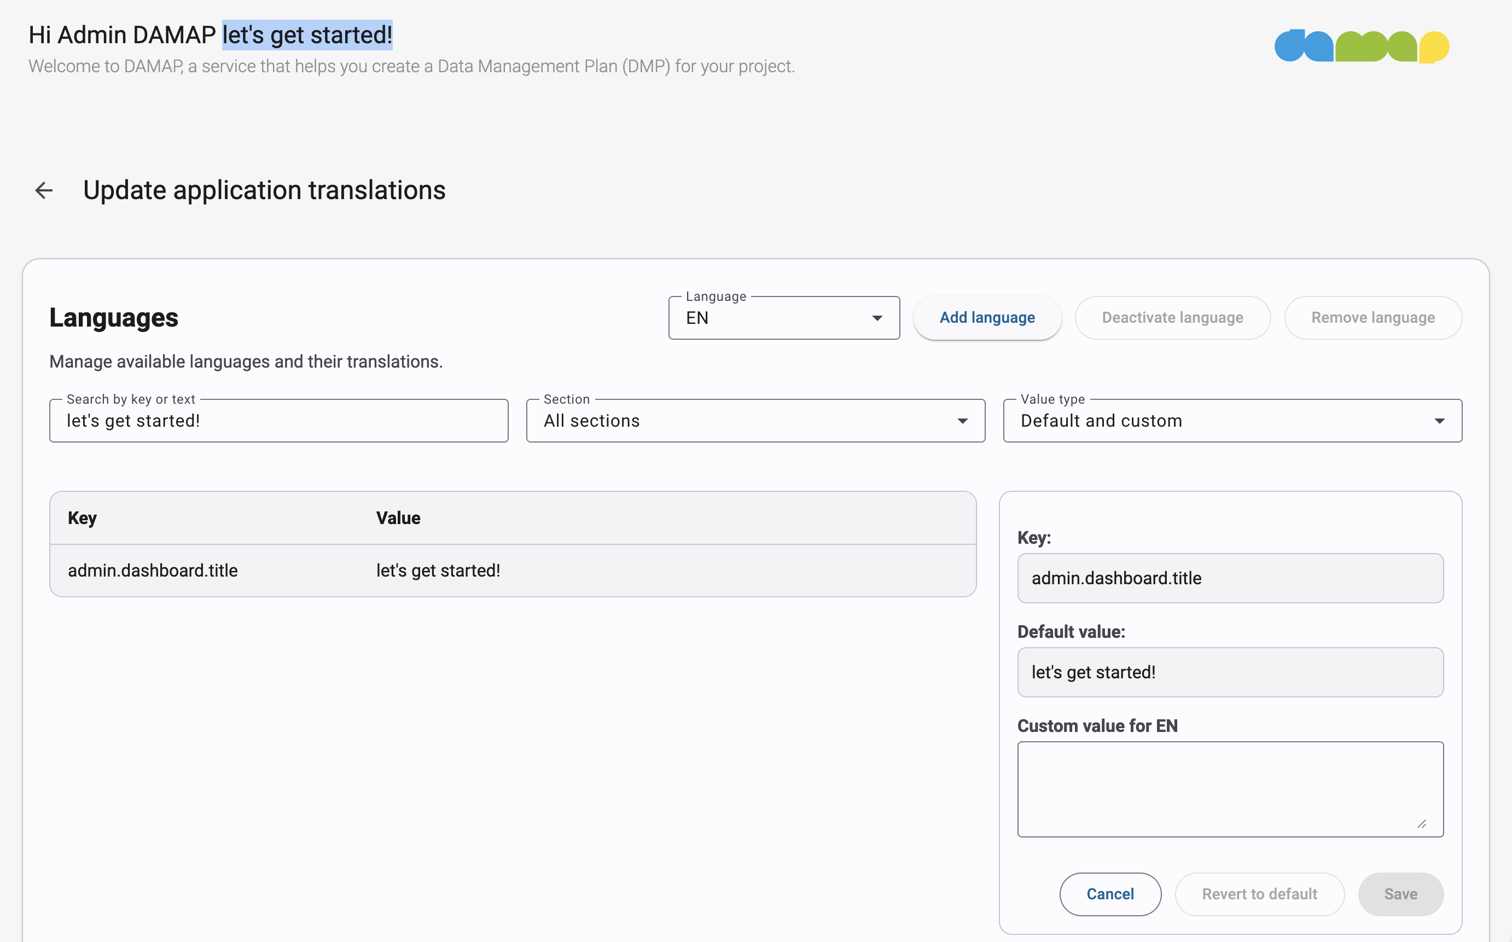This screenshot has width=1512, height=942.
Task: Click the Save button
Action: [1400, 894]
